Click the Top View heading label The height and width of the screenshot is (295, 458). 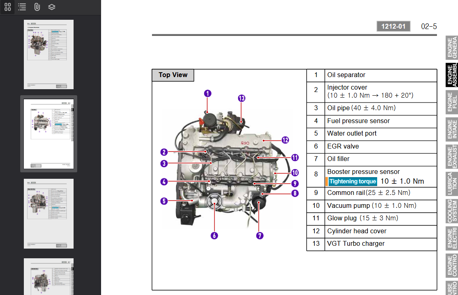(x=173, y=75)
